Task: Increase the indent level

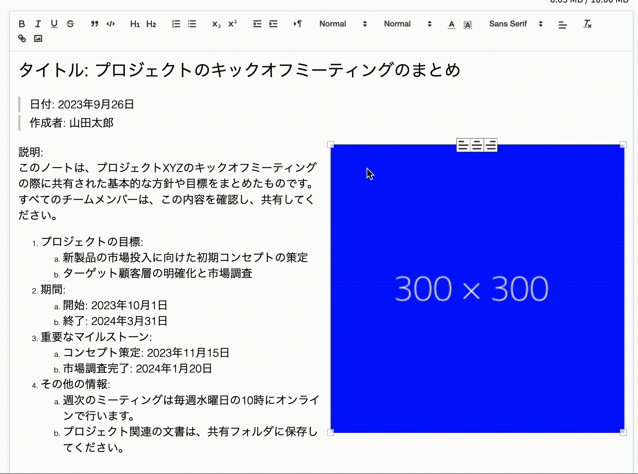Action: pyautogui.click(x=273, y=24)
